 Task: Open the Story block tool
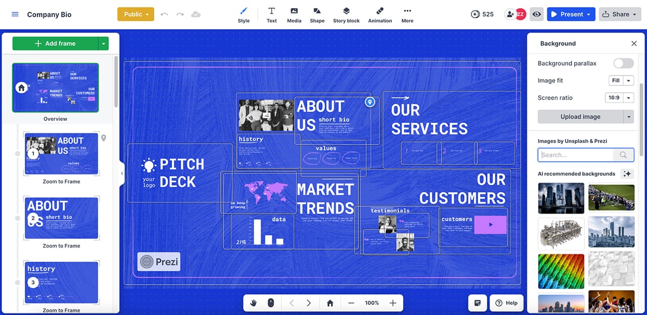[x=346, y=14]
